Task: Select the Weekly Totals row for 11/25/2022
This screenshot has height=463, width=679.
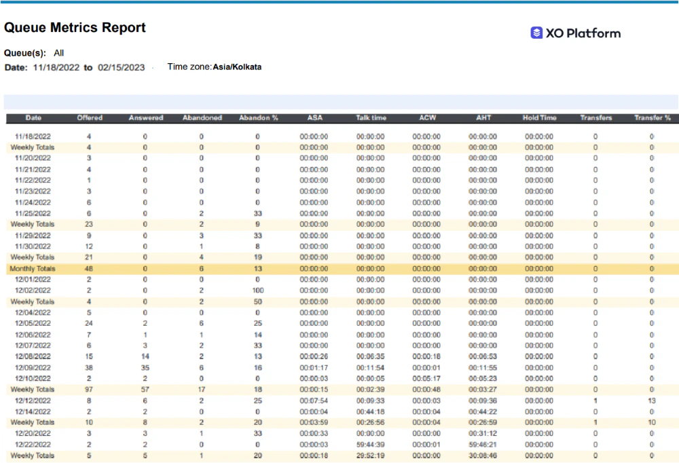Action: 31,224
